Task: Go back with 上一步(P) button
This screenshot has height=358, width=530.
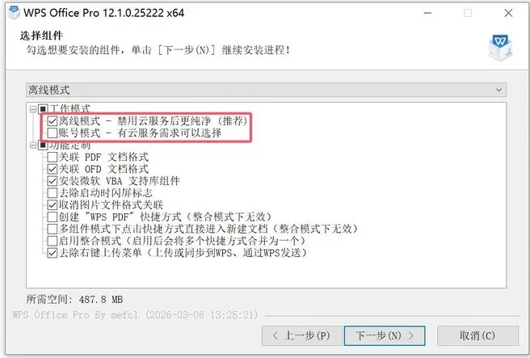Action: pyautogui.click(x=302, y=335)
